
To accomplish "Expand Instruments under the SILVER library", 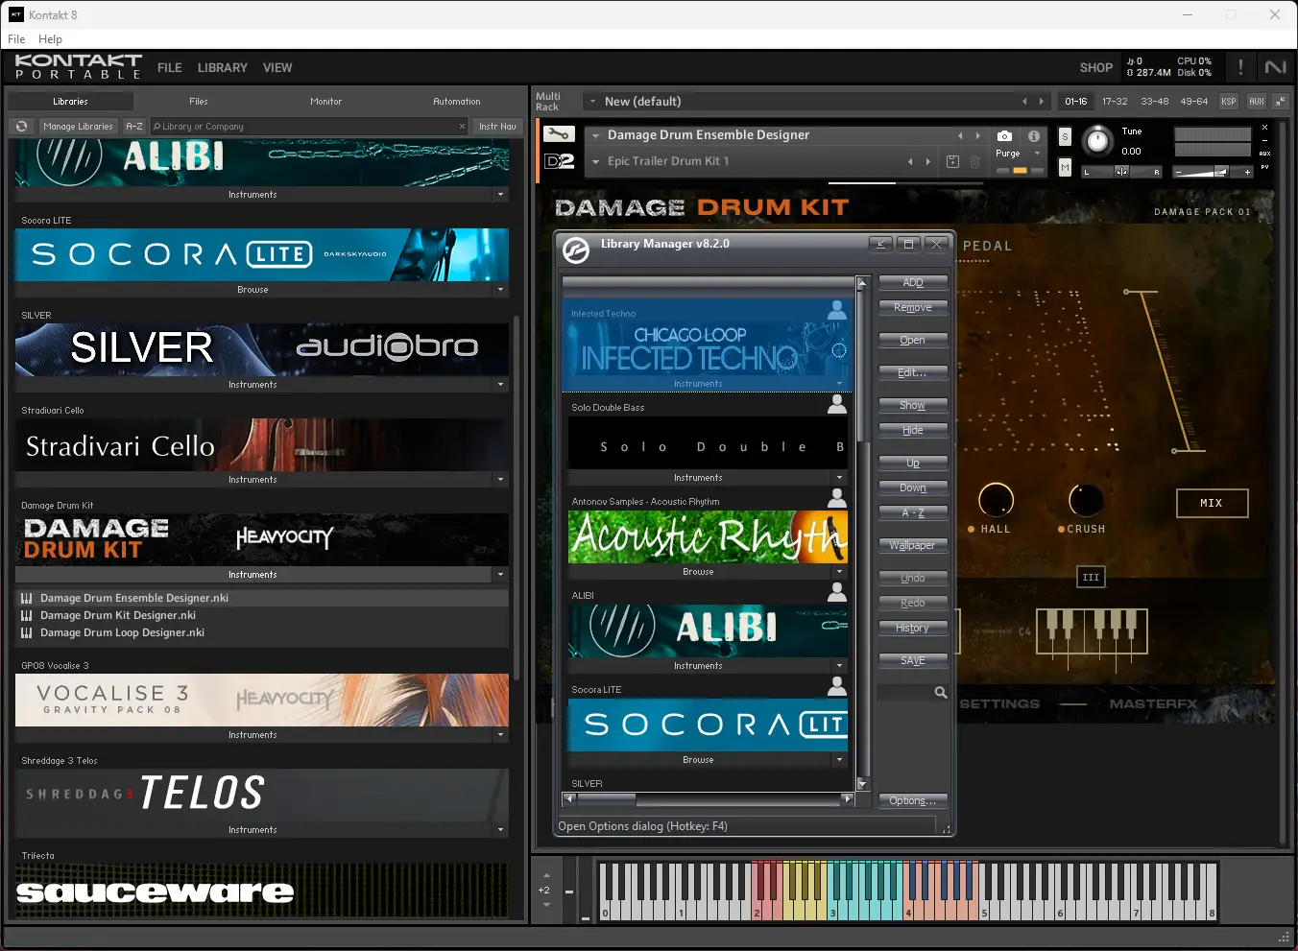I will [500, 385].
